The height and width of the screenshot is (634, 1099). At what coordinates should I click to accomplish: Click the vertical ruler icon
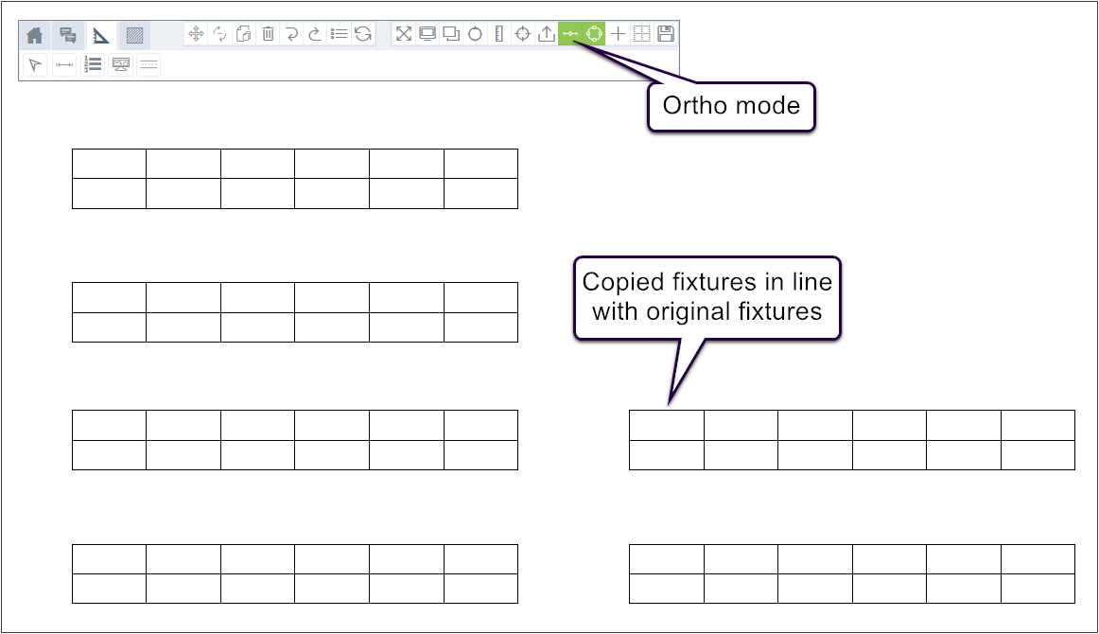tap(498, 34)
